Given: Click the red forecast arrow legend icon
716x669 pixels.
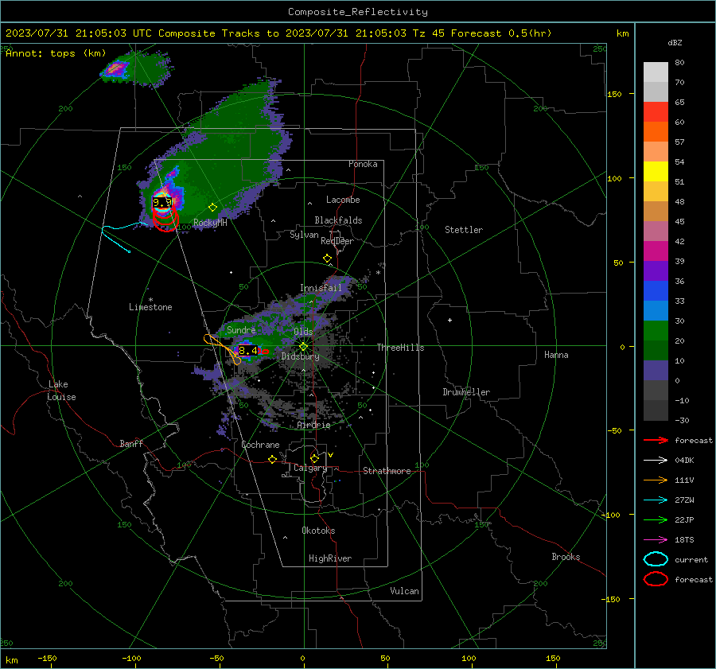Looking at the screenshot, I should (x=656, y=440).
